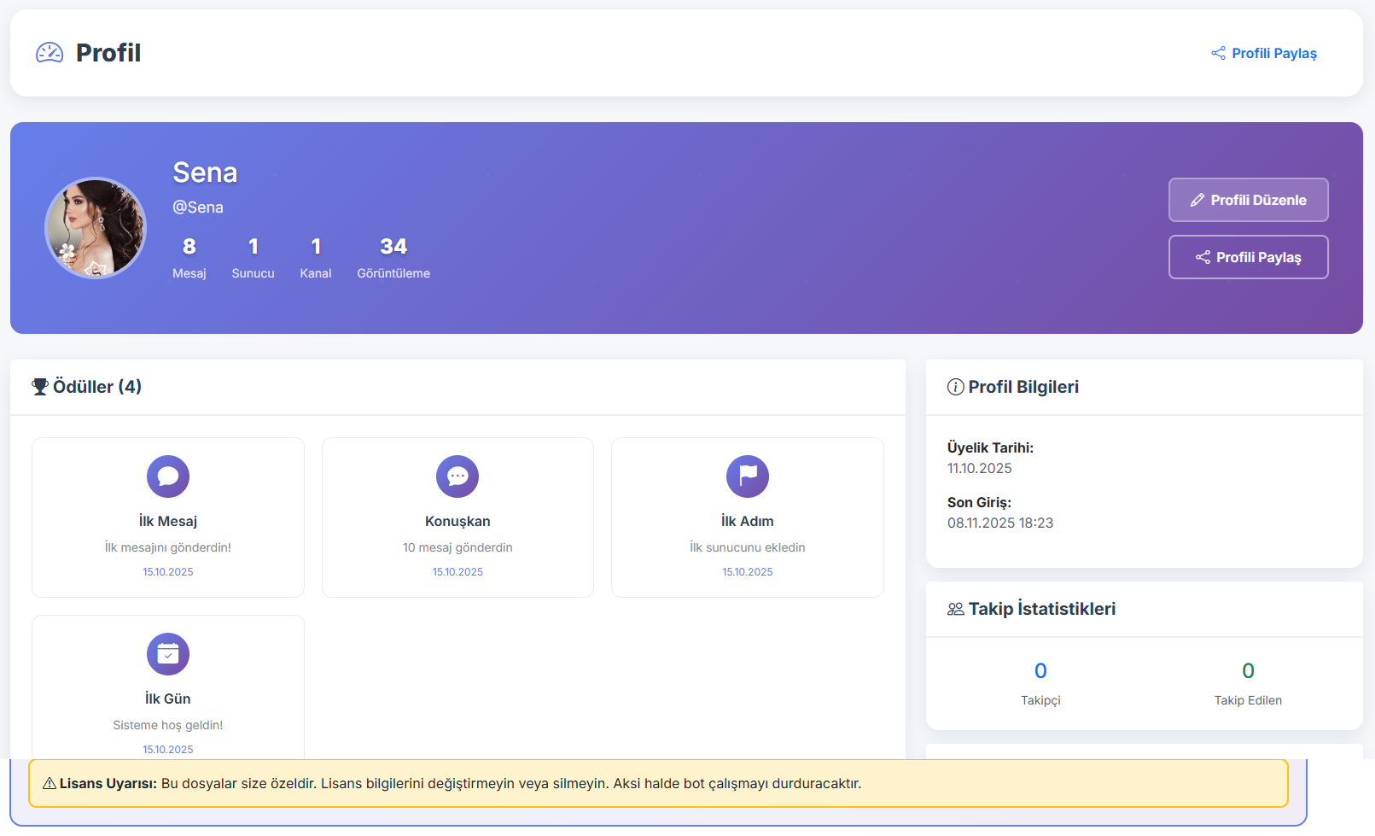
Task: Select the 34 Görüntüleme statistic
Action: (393, 258)
